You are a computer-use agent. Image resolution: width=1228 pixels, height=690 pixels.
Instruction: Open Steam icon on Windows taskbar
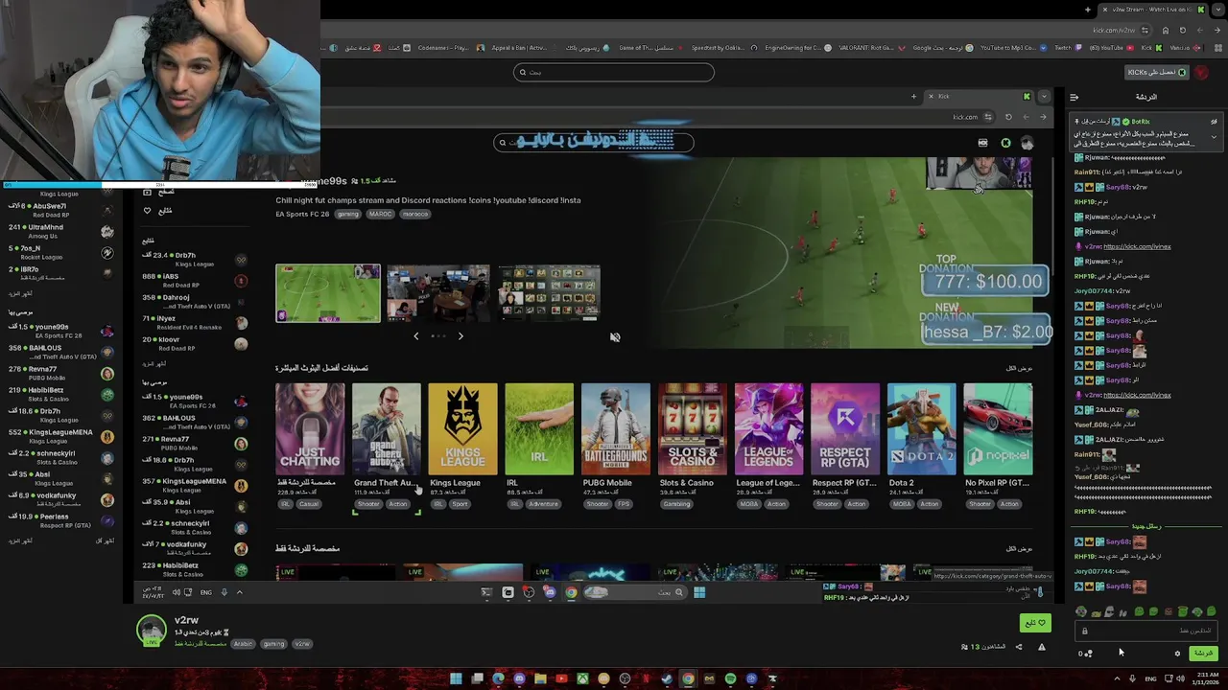coord(667,678)
